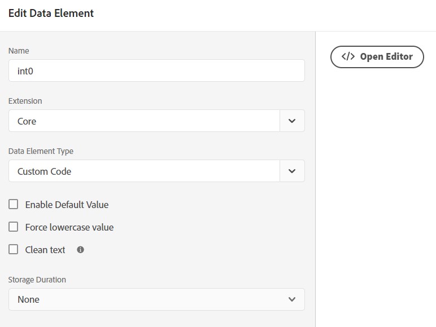Screen dimensions: 436x327
Task: Click the "Clean text" label text
Action: 45,250
